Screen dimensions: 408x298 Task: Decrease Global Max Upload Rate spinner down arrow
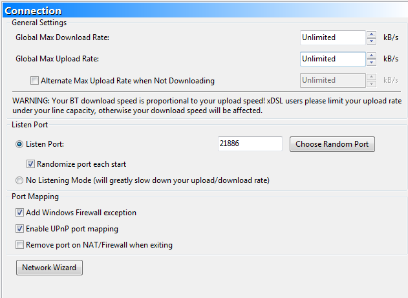coord(371,63)
